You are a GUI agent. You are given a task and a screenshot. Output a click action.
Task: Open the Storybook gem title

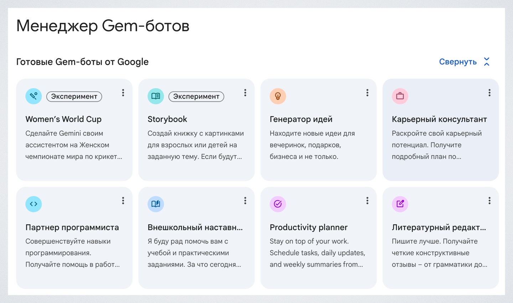(x=167, y=119)
